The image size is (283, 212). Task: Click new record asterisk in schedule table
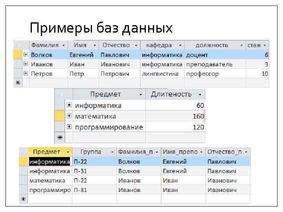[x=23, y=199]
